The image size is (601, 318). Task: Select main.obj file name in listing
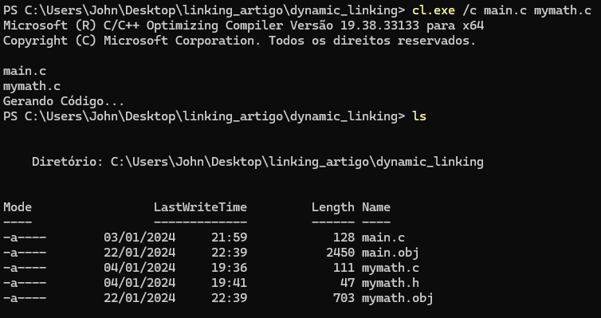pos(391,253)
